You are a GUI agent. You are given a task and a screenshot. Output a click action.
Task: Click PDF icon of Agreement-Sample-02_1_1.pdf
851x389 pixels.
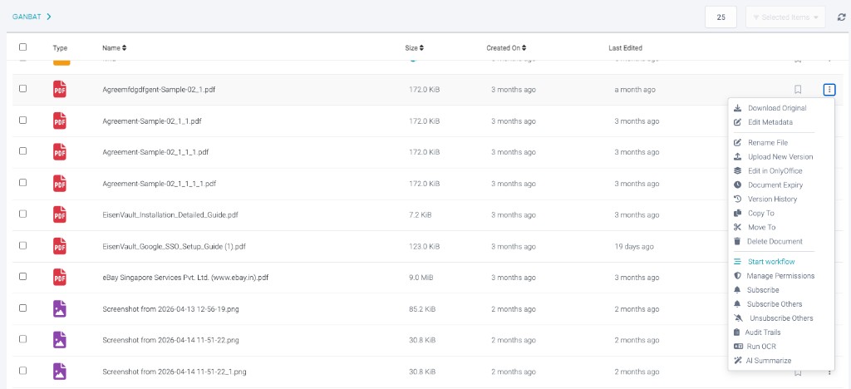(60, 121)
